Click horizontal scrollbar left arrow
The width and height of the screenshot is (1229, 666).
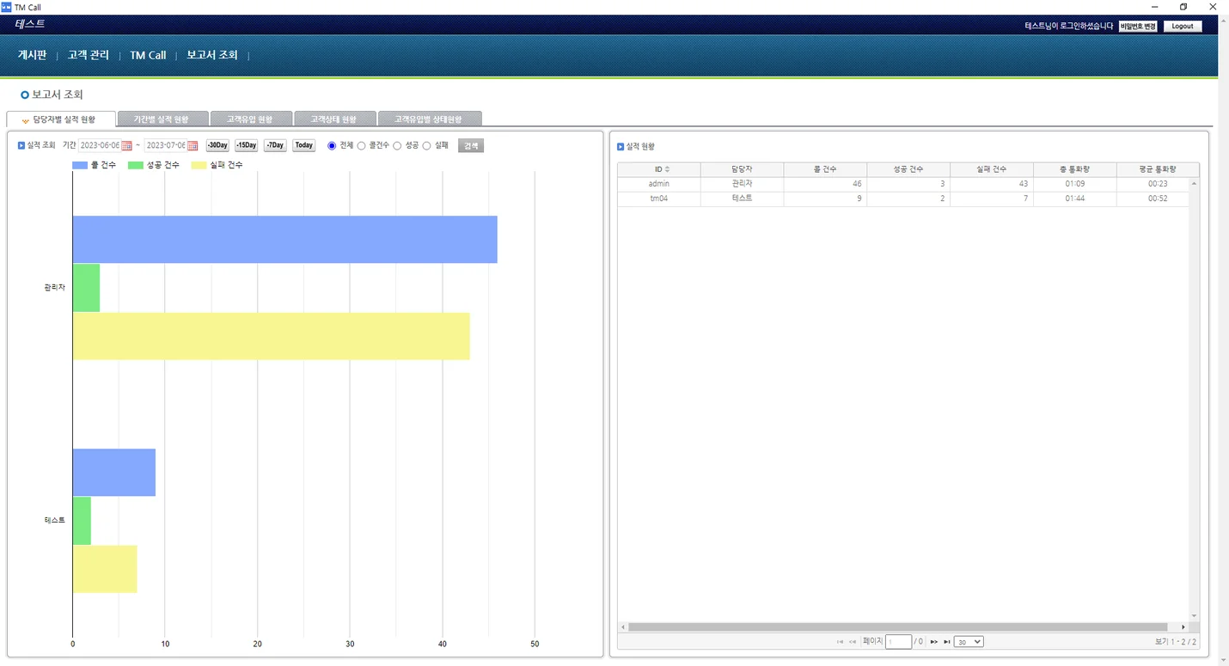[x=623, y=627]
